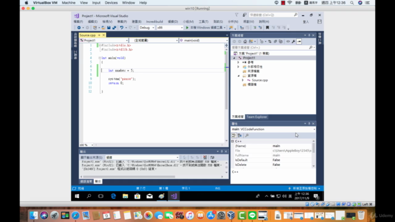Click View Code icon in Solution Explorer

coord(288,41)
